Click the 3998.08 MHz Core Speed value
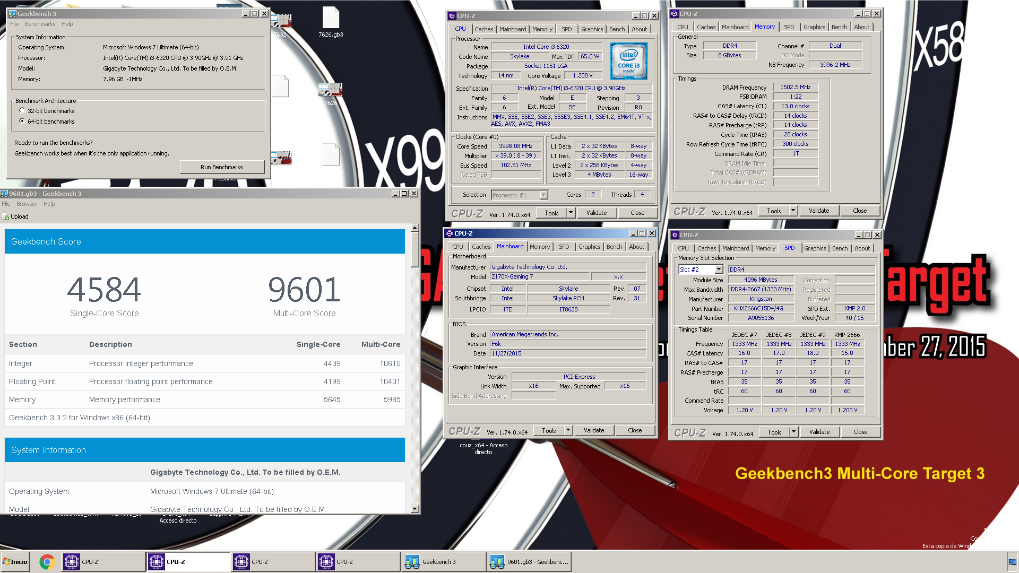 click(516, 146)
